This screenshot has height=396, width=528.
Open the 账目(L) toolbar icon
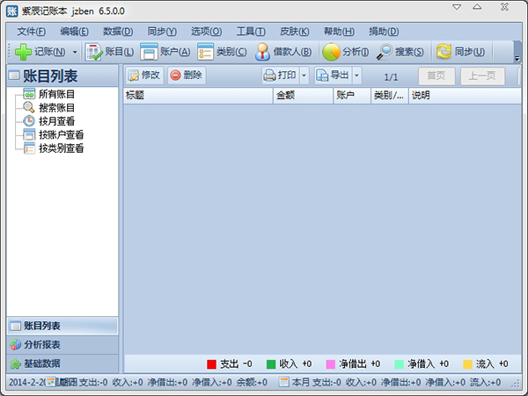[x=93, y=52]
